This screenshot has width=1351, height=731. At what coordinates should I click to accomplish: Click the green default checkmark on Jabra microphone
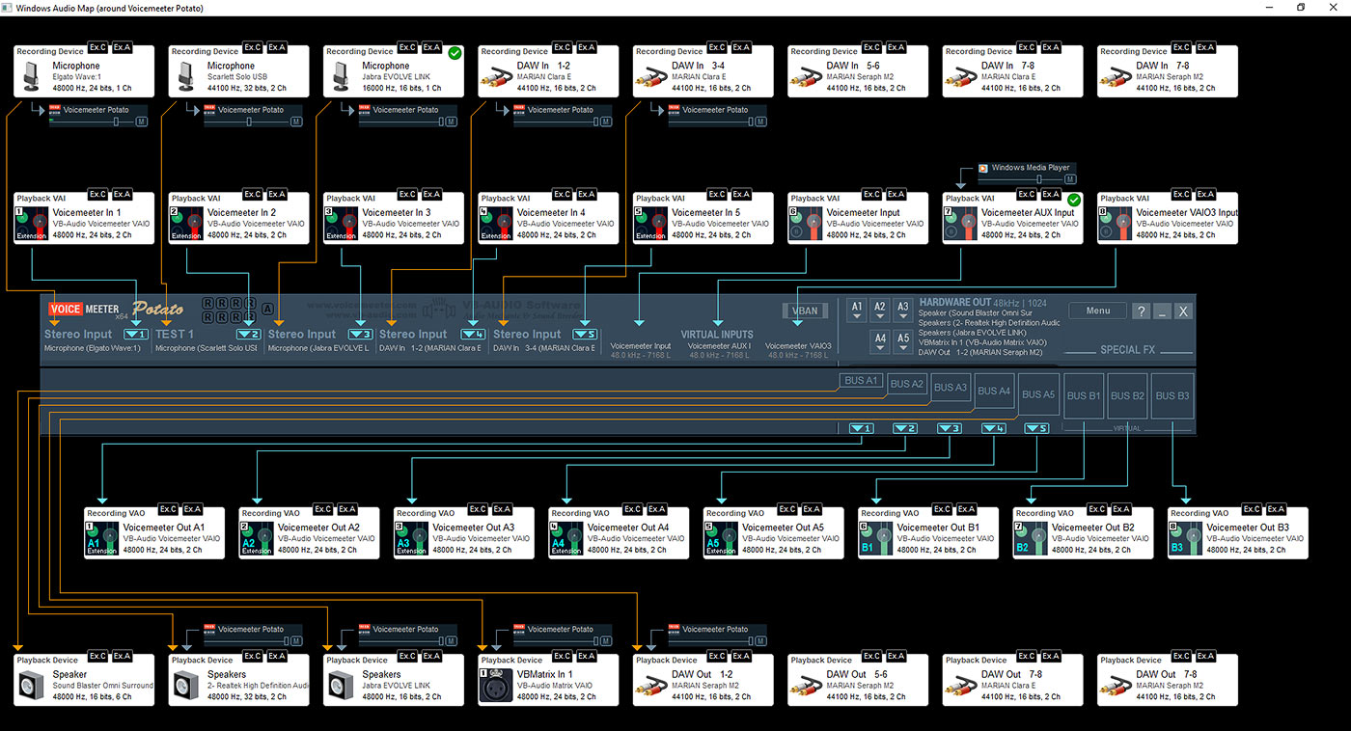(455, 52)
